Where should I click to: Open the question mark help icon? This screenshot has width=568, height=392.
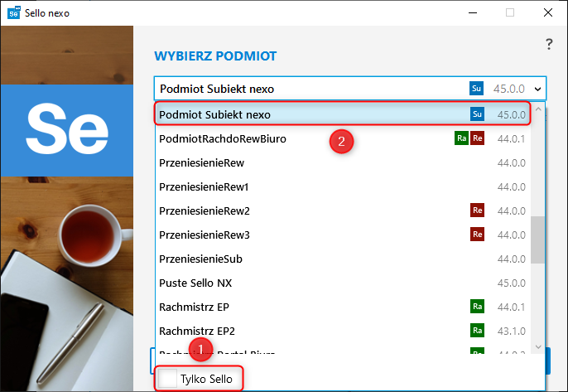point(548,45)
